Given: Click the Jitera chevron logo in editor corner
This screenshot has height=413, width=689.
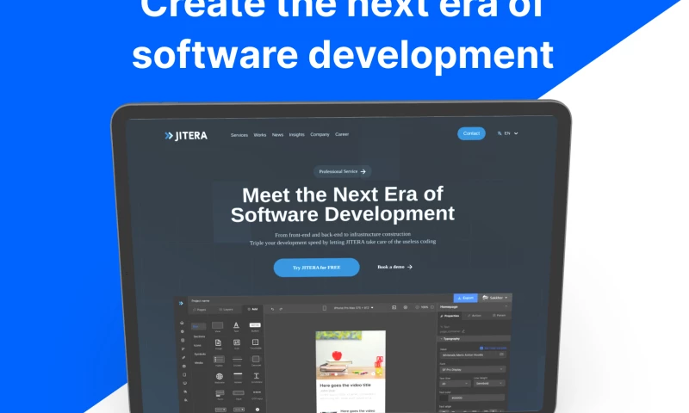Looking at the screenshot, I should point(181,303).
